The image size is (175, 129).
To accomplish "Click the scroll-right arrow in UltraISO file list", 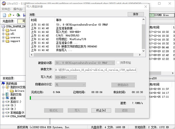I will click(x=173, y=73).
